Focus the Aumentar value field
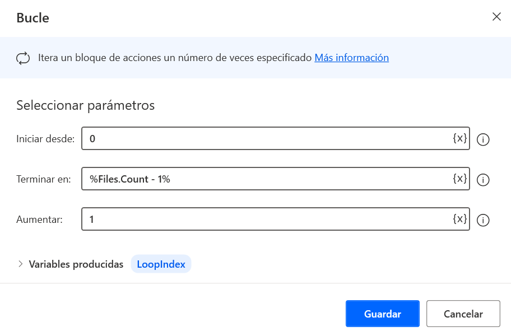 point(252,219)
